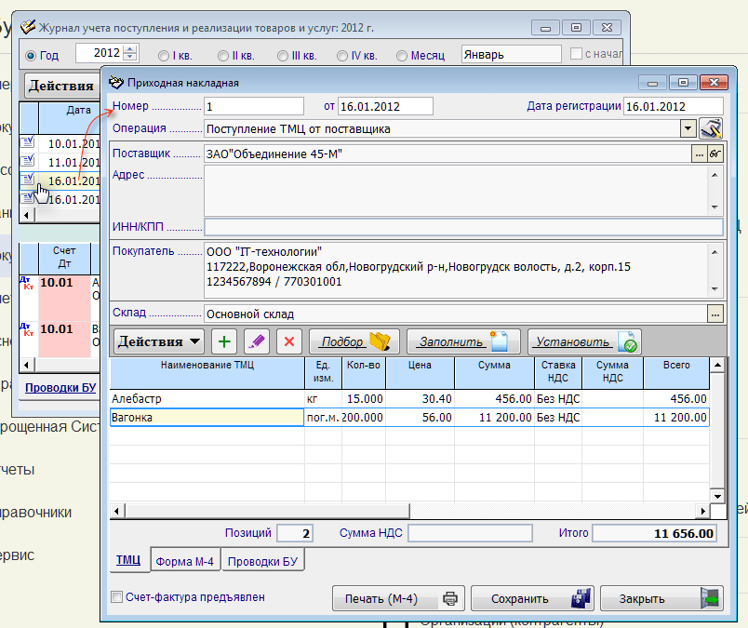Click the document icon in the 11.01.2012 journal row

(x=28, y=161)
